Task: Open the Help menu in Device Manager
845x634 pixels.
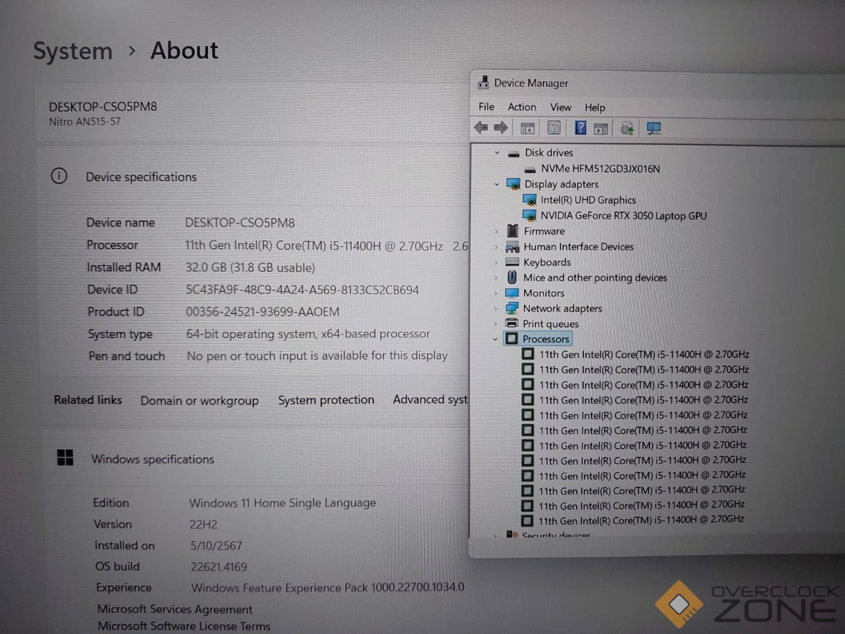Action: [x=595, y=108]
